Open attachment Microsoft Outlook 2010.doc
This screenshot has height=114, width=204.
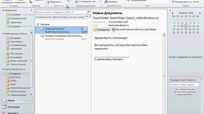point(134,29)
